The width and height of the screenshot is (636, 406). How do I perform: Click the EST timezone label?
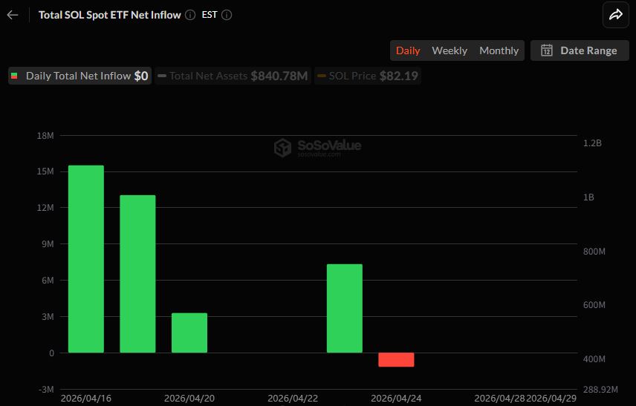210,15
